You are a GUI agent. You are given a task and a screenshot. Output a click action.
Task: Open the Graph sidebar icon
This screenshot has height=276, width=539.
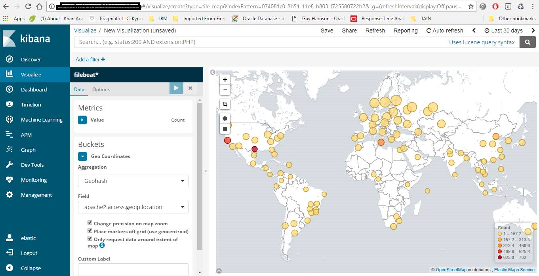click(x=10, y=150)
